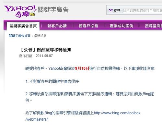Go to the 產業成功案例 tab
The width and height of the screenshot is (162, 132).
click(121, 26)
